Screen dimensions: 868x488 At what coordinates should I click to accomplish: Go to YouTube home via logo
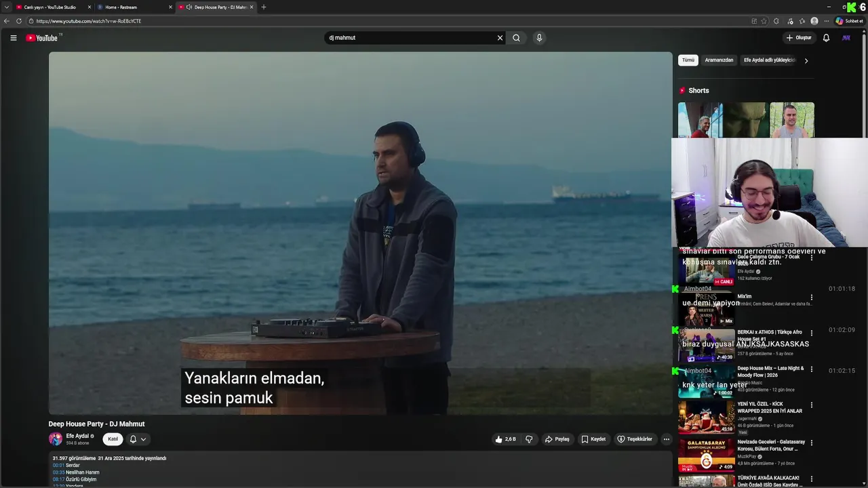click(42, 38)
